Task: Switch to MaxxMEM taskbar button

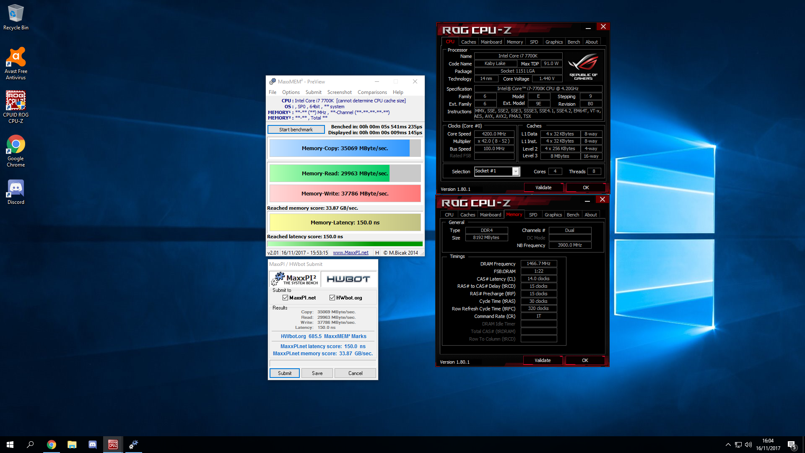Action: [133, 445]
